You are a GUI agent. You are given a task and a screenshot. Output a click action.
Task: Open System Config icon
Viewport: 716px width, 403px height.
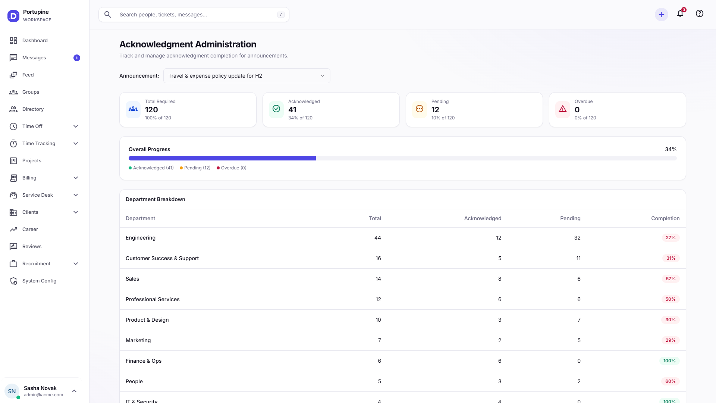(x=13, y=281)
